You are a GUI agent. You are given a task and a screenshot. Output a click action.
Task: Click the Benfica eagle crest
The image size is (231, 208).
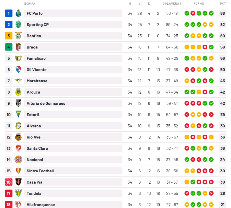coord(18,36)
